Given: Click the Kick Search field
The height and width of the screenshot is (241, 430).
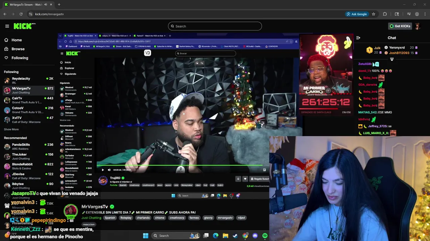Looking at the screenshot, I should click(215, 26).
